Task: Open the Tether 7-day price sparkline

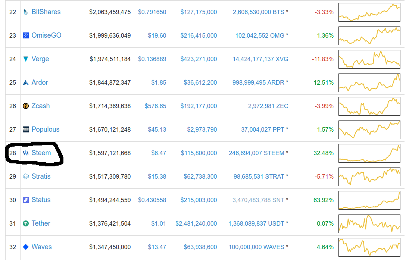Action: (x=369, y=223)
